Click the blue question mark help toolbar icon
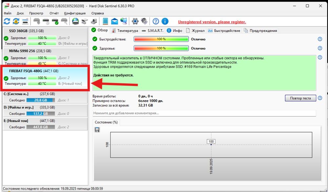The image size is (328, 192). 155,21
